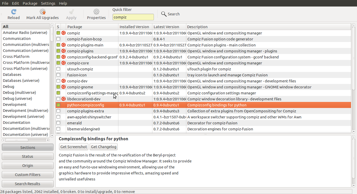Viewport: 357px width, 194px height.
Task: Click the Reload toolbar icon
Action: [x=14, y=11]
